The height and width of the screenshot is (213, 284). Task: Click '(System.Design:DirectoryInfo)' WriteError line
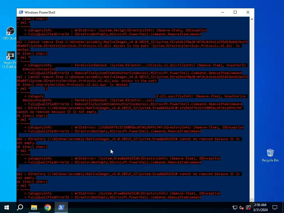116,30
